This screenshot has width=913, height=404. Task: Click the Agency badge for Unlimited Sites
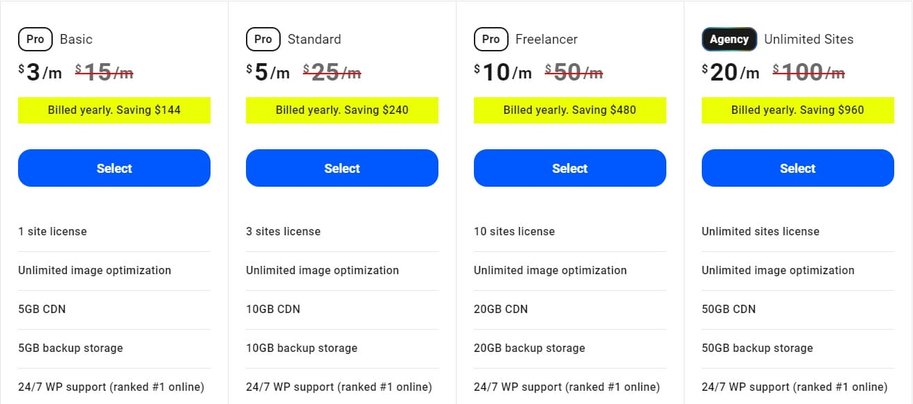click(729, 40)
